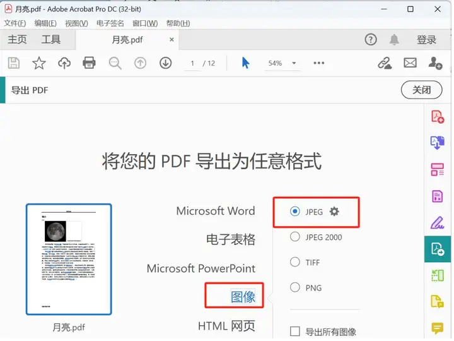Choose Microsoft Word export format
The height and width of the screenshot is (341, 454).
click(x=216, y=212)
